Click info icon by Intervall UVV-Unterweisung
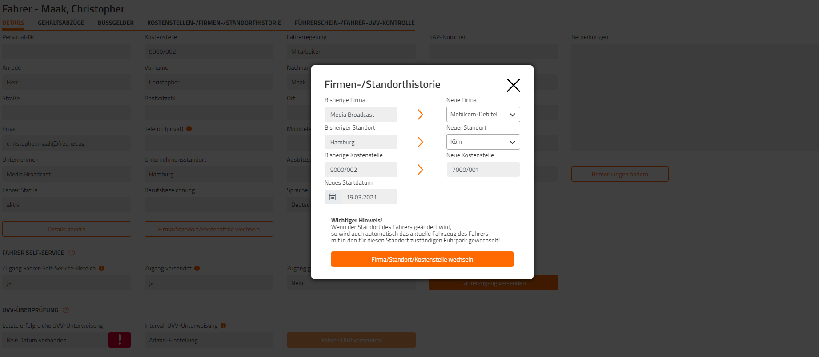Image resolution: width=819 pixels, height=357 pixels. [223, 325]
